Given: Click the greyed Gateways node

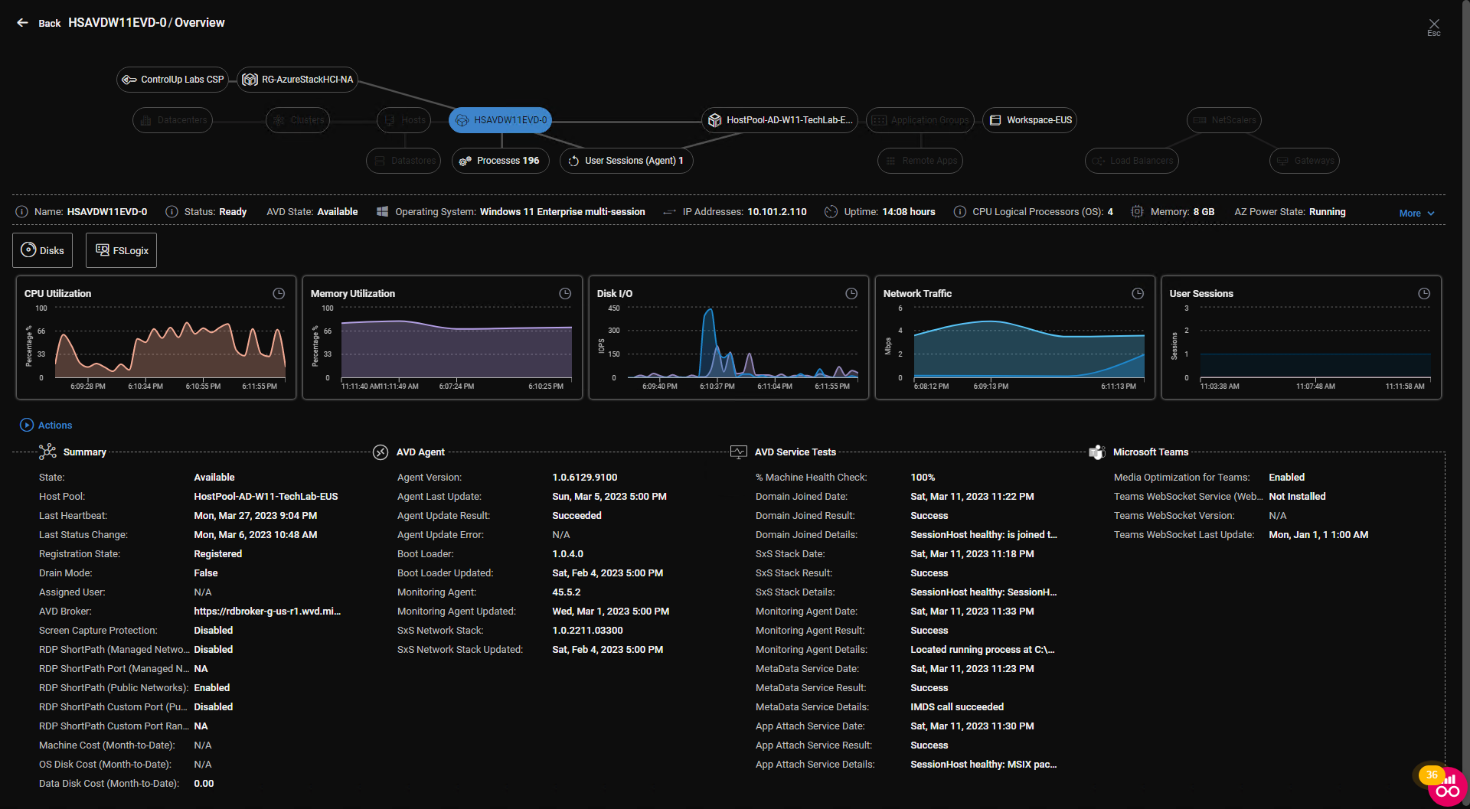Looking at the screenshot, I should 1305,161.
